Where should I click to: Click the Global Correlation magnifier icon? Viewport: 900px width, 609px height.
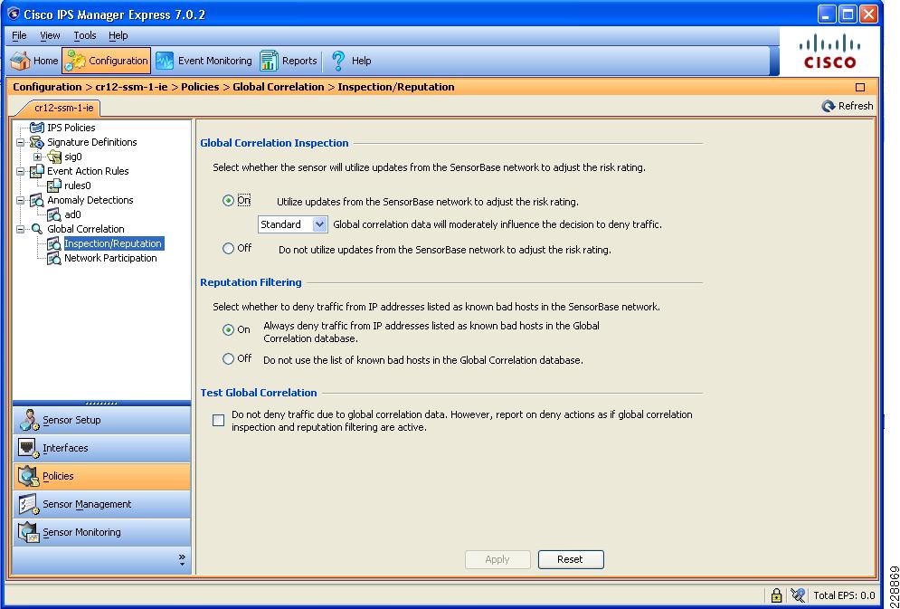pyautogui.click(x=37, y=229)
